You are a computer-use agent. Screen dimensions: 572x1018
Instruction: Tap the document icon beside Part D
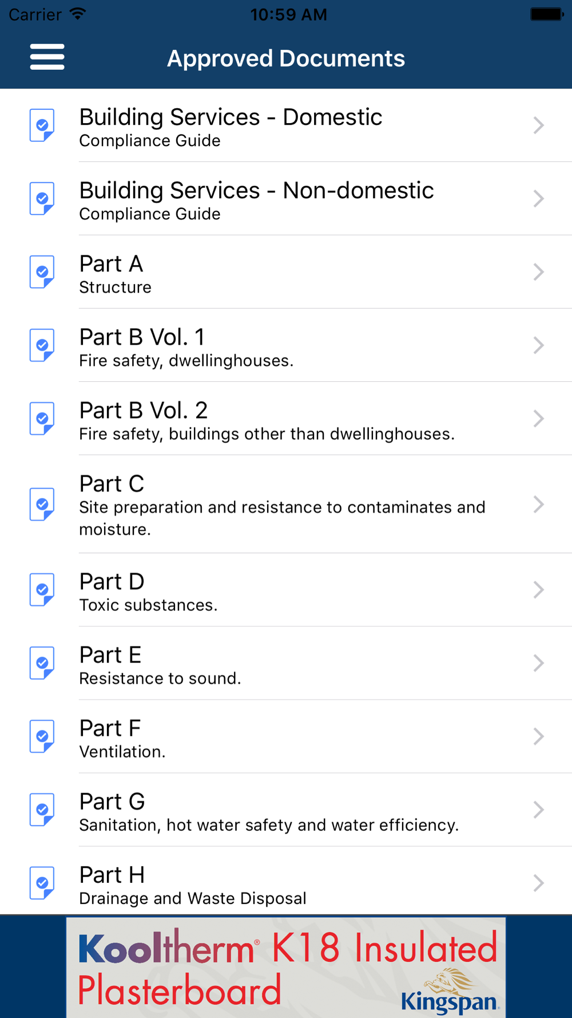click(x=42, y=590)
